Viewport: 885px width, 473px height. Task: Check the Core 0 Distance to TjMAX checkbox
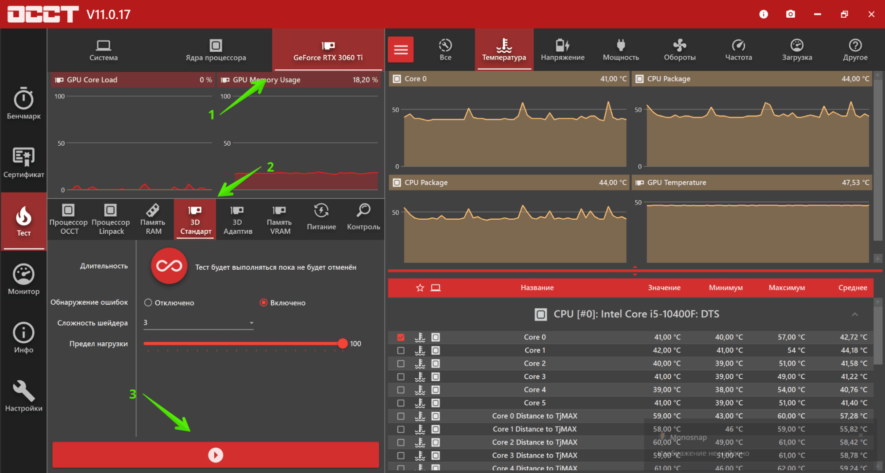(x=401, y=416)
